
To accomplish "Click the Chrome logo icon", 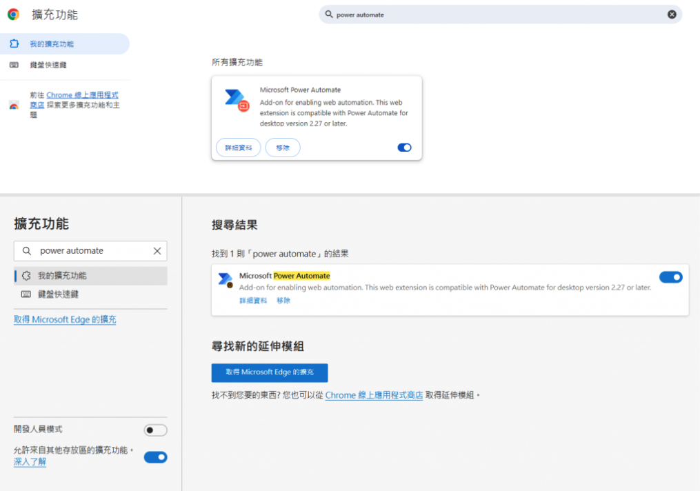I will (x=13, y=14).
